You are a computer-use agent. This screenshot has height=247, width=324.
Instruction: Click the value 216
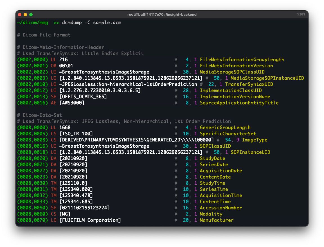click(x=64, y=60)
